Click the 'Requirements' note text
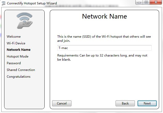 [x=102, y=57]
